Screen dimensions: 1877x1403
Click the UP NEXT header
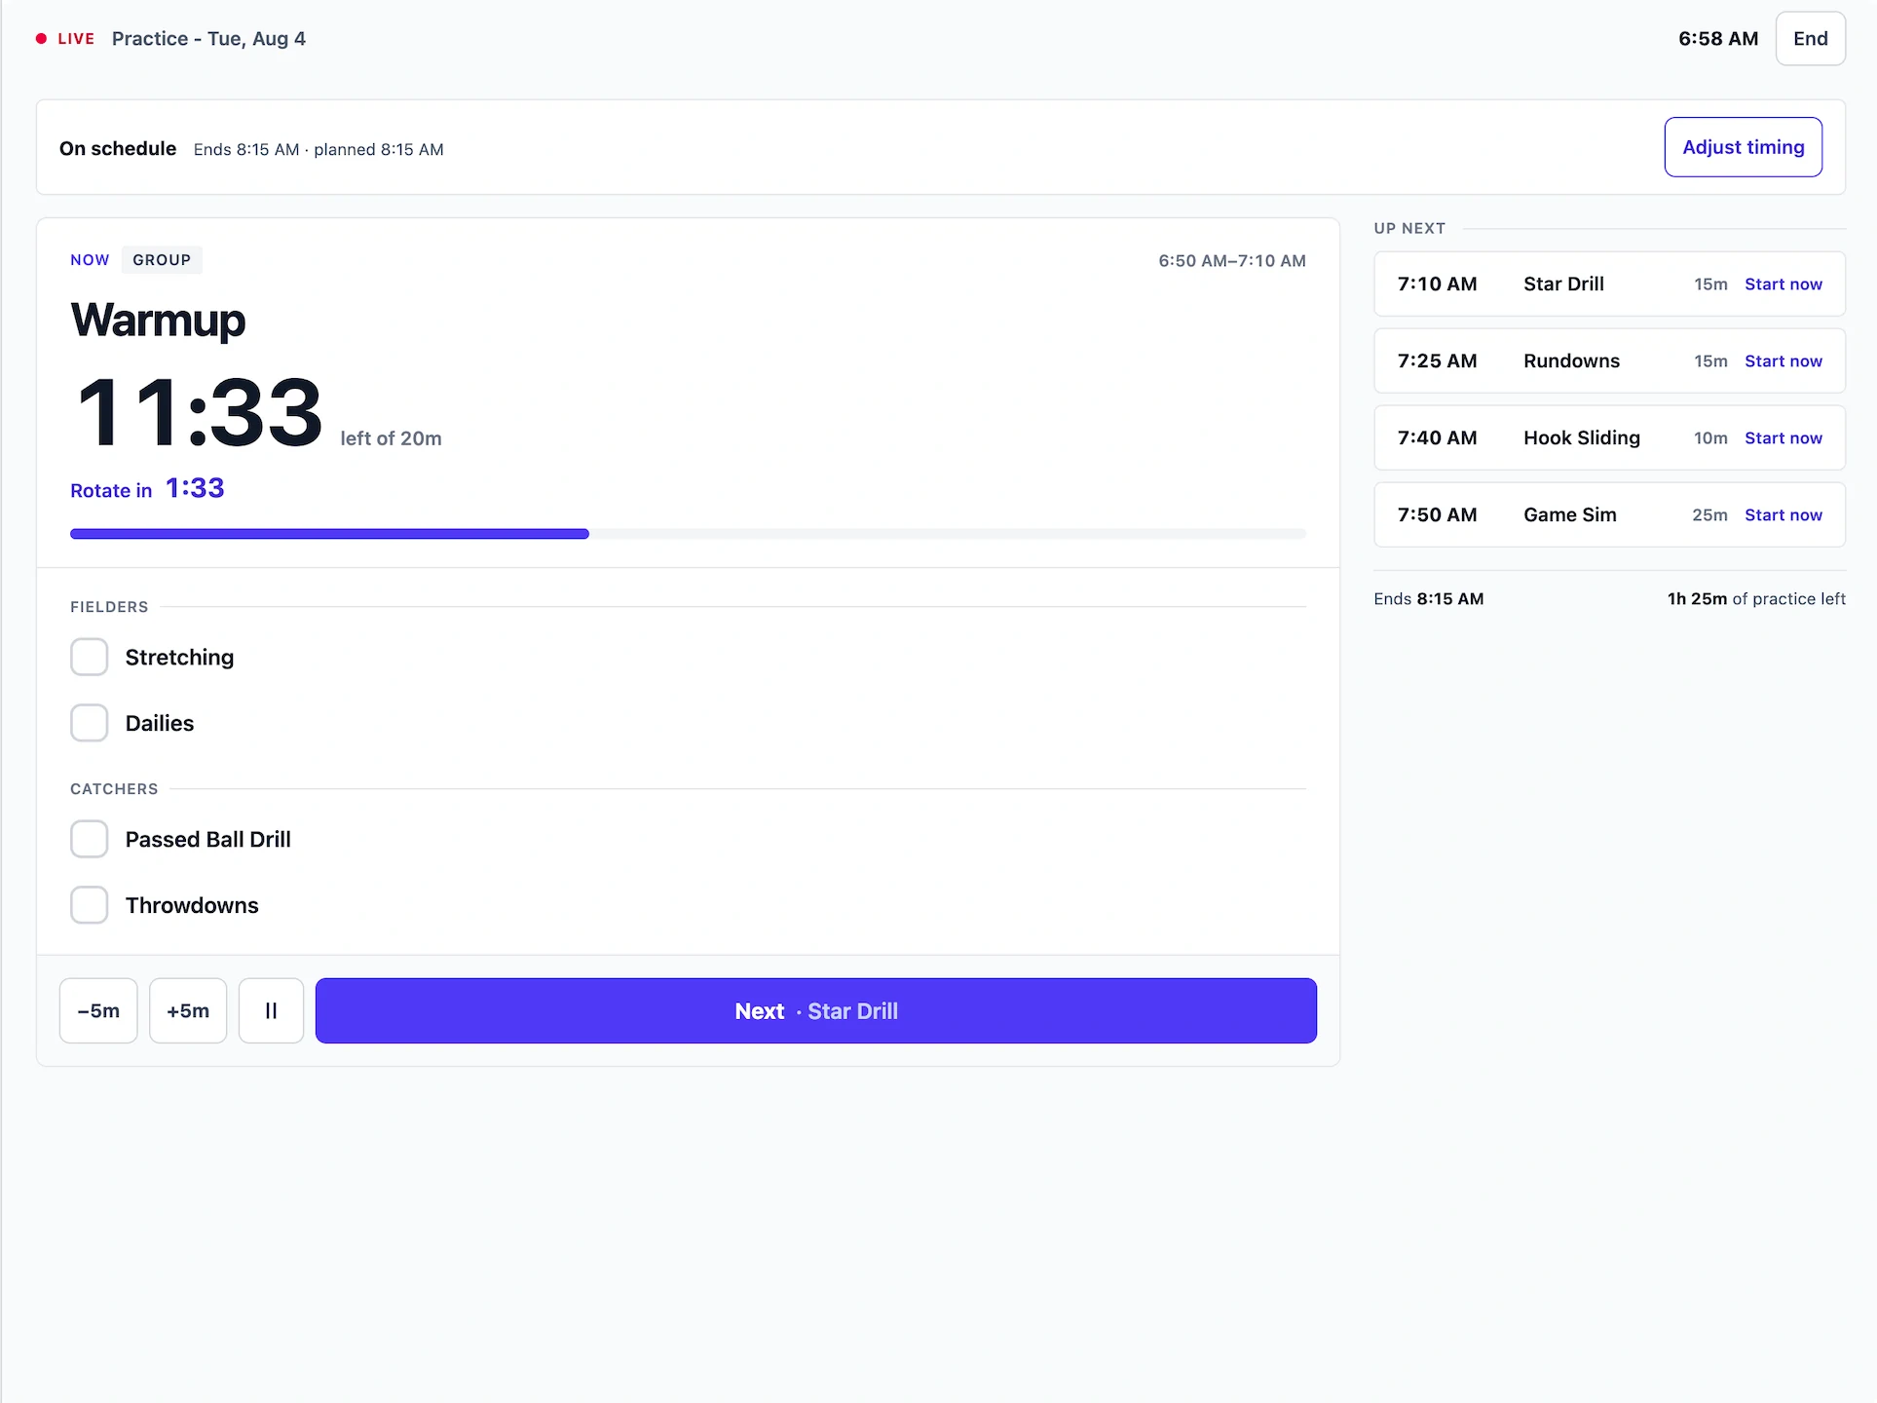[1409, 229]
